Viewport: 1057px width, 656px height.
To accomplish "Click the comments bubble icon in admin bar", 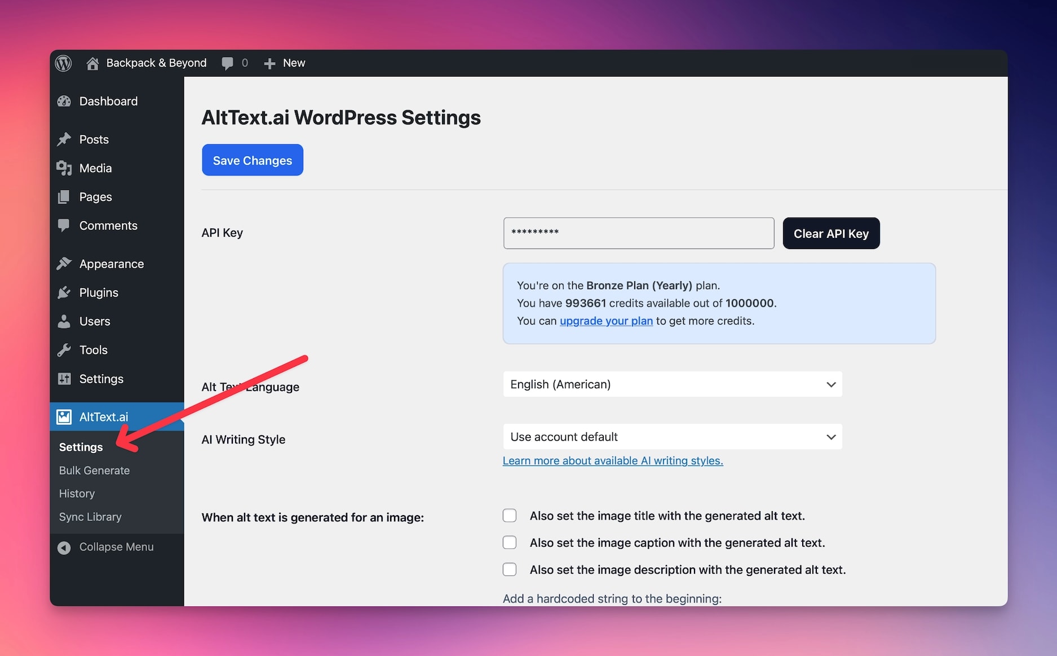I will click(227, 63).
